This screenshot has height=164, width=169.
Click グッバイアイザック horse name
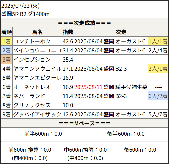point(37,114)
